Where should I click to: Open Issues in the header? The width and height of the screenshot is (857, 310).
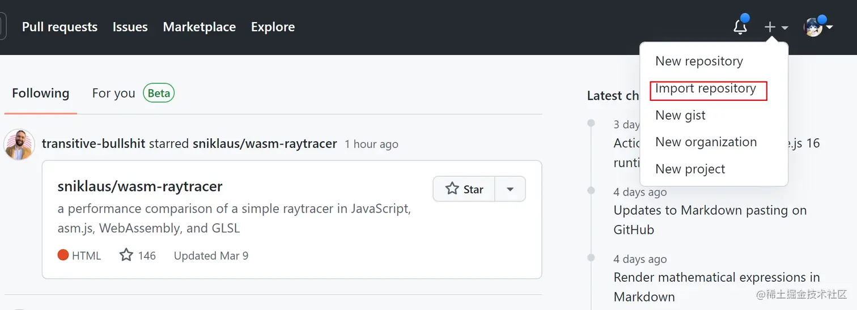point(130,27)
